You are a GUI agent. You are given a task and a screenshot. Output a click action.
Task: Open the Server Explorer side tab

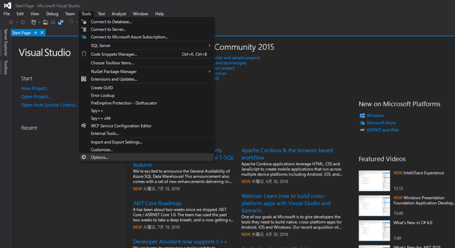[x=5, y=43]
